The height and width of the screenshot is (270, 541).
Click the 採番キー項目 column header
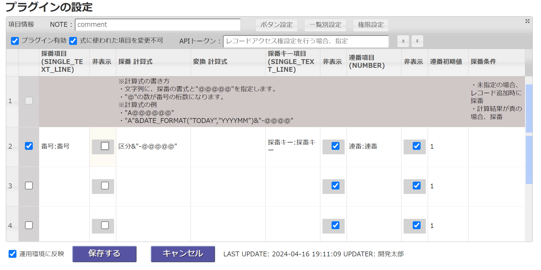tap(293, 62)
